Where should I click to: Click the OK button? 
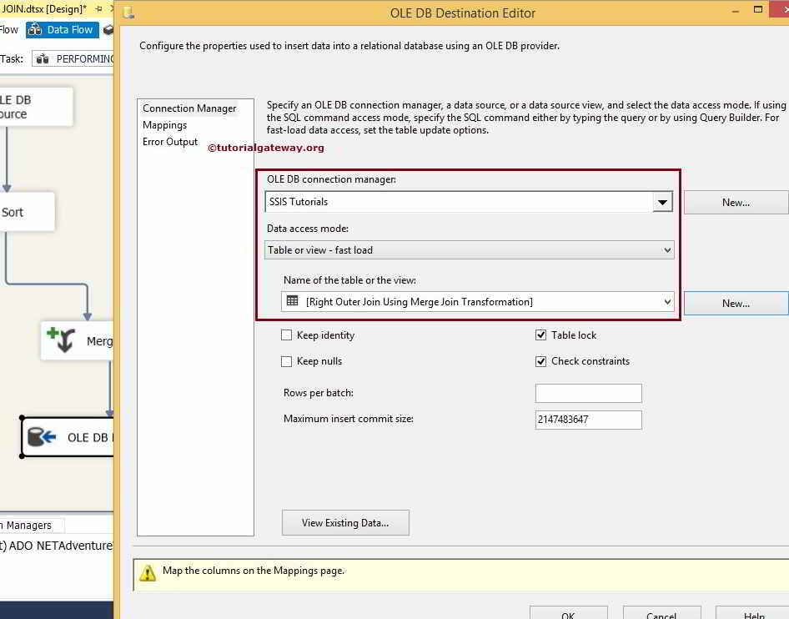pyautogui.click(x=568, y=614)
